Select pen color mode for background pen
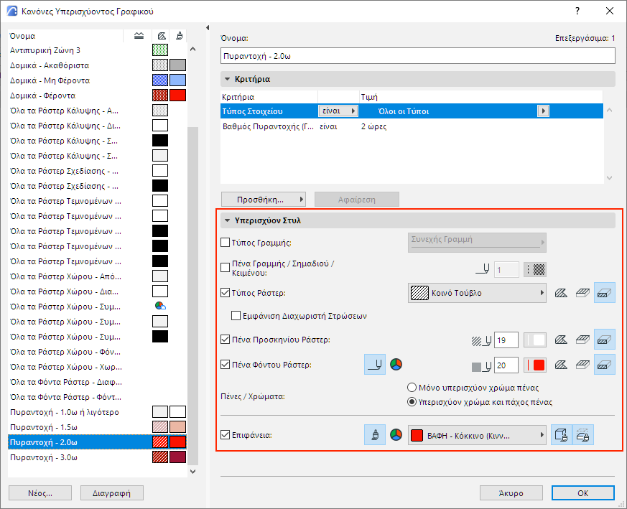Image resolution: width=627 pixels, height=509 pixels. (375, 365)
